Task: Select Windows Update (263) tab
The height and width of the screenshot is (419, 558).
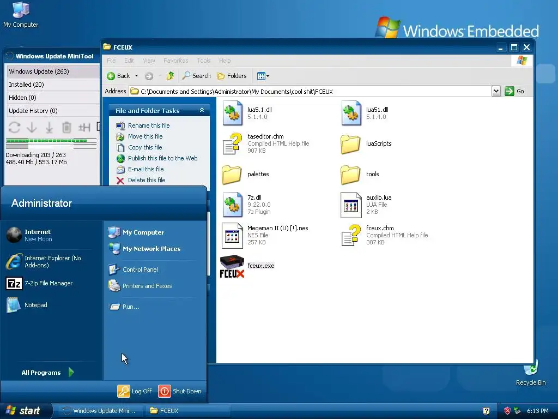Action: [x=53, y=71]
